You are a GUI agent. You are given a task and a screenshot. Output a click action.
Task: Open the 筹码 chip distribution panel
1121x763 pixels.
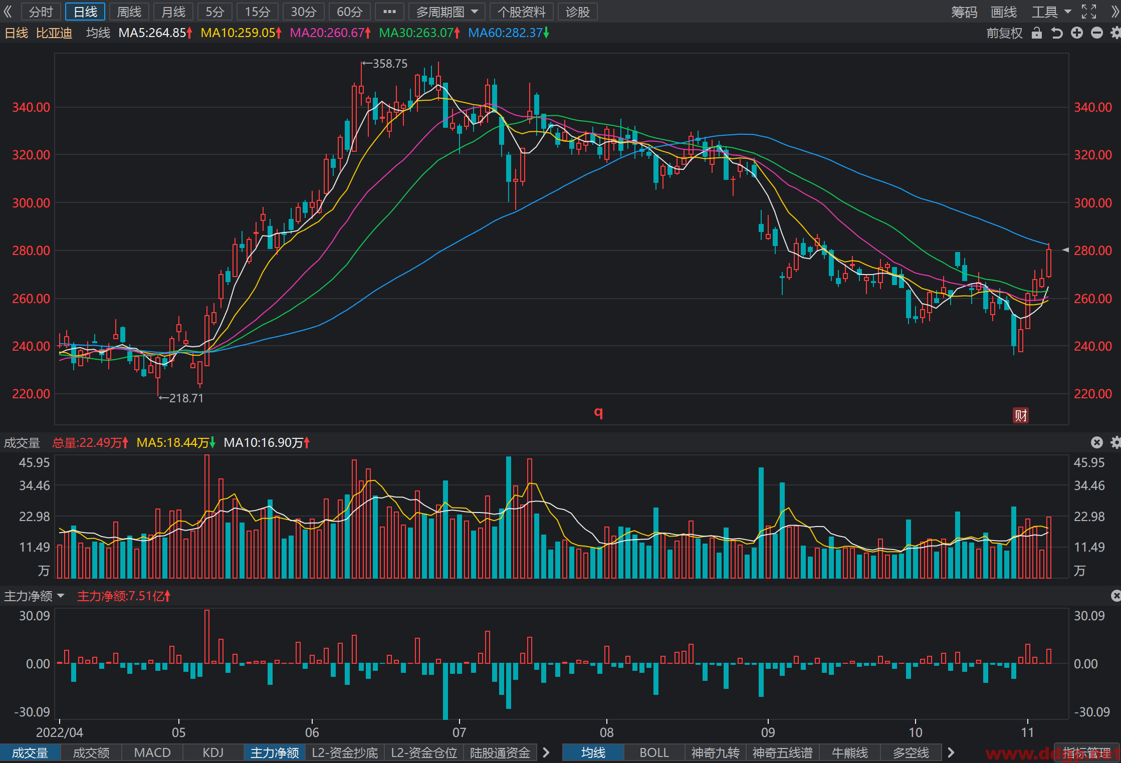964,12
